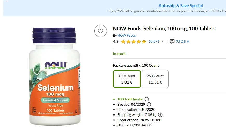Click the 4.9 rating score

coord(116,41)
